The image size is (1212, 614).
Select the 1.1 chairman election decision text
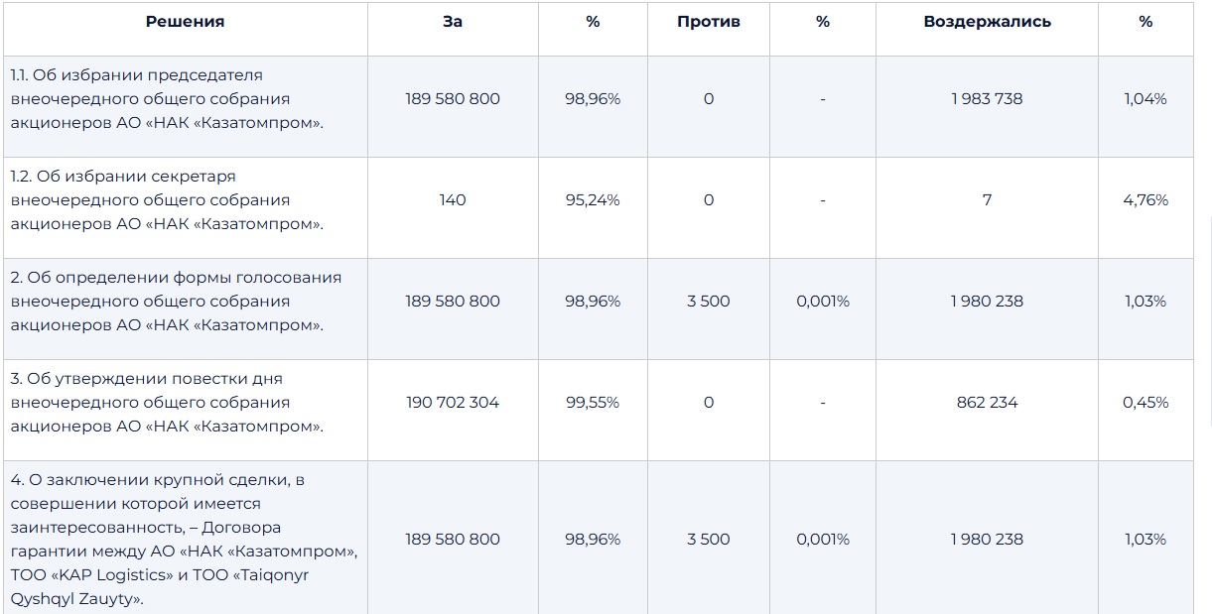click(x=168, y=99)
